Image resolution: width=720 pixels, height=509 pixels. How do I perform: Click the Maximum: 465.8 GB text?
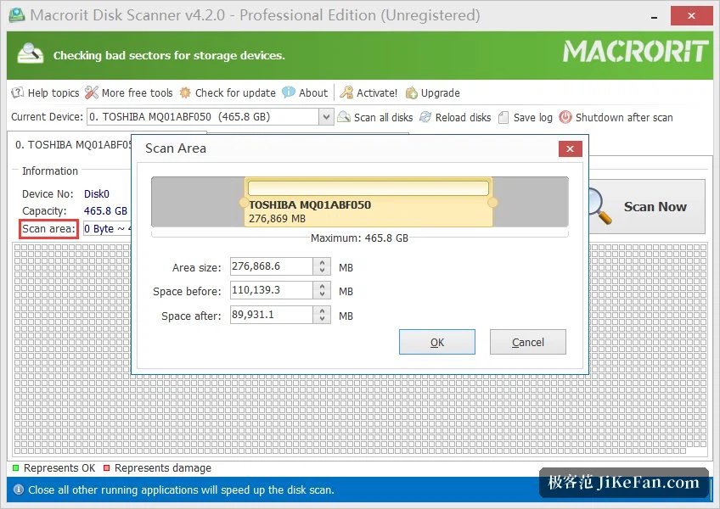click(359, 238)
